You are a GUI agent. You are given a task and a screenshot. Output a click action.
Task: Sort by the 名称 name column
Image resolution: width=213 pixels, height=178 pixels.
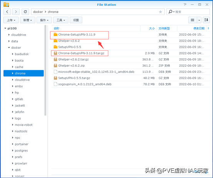point(57,28)
